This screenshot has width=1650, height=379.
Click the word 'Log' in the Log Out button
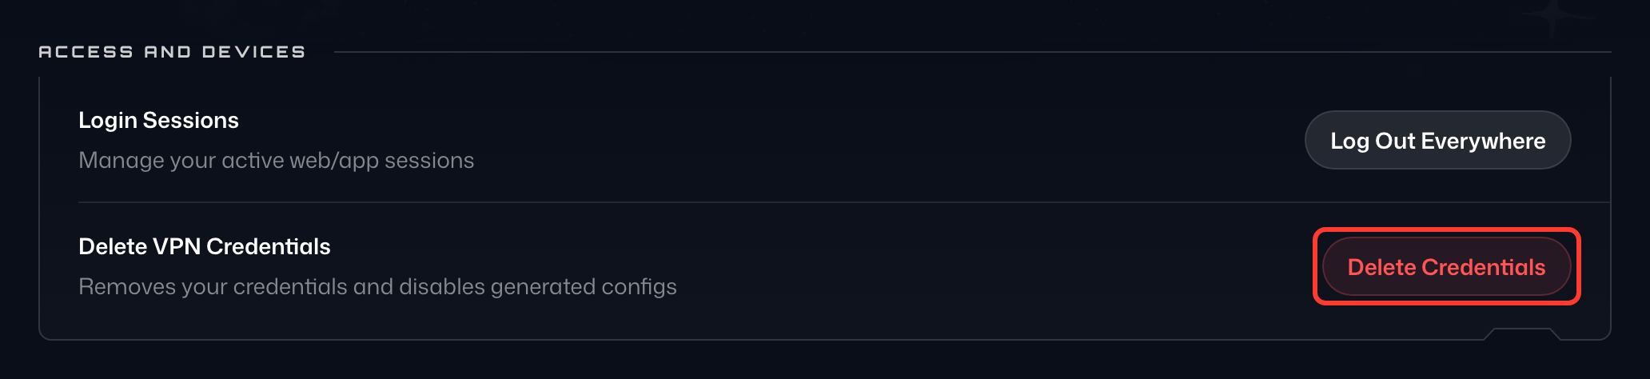(1349, 142)
